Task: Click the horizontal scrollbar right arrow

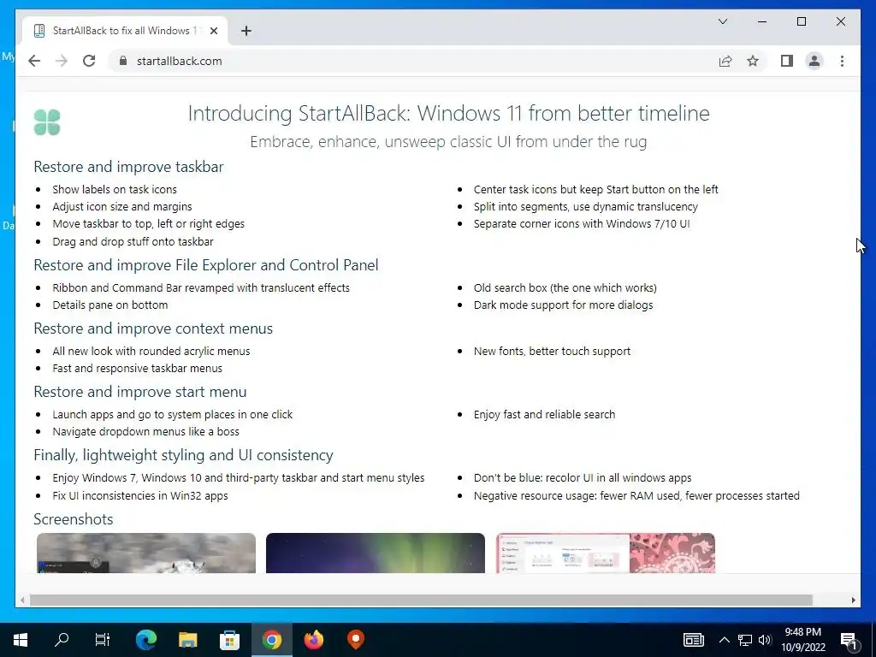Action: click(x=853, y=600)
